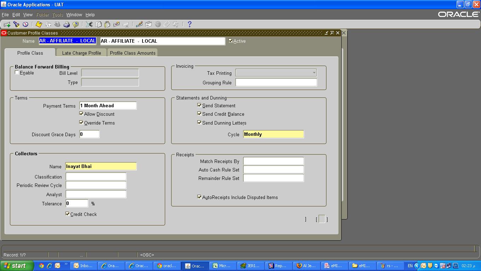Click the Folder Tools icon
This screenshot has height=271, width=481.
click(176, 24)
